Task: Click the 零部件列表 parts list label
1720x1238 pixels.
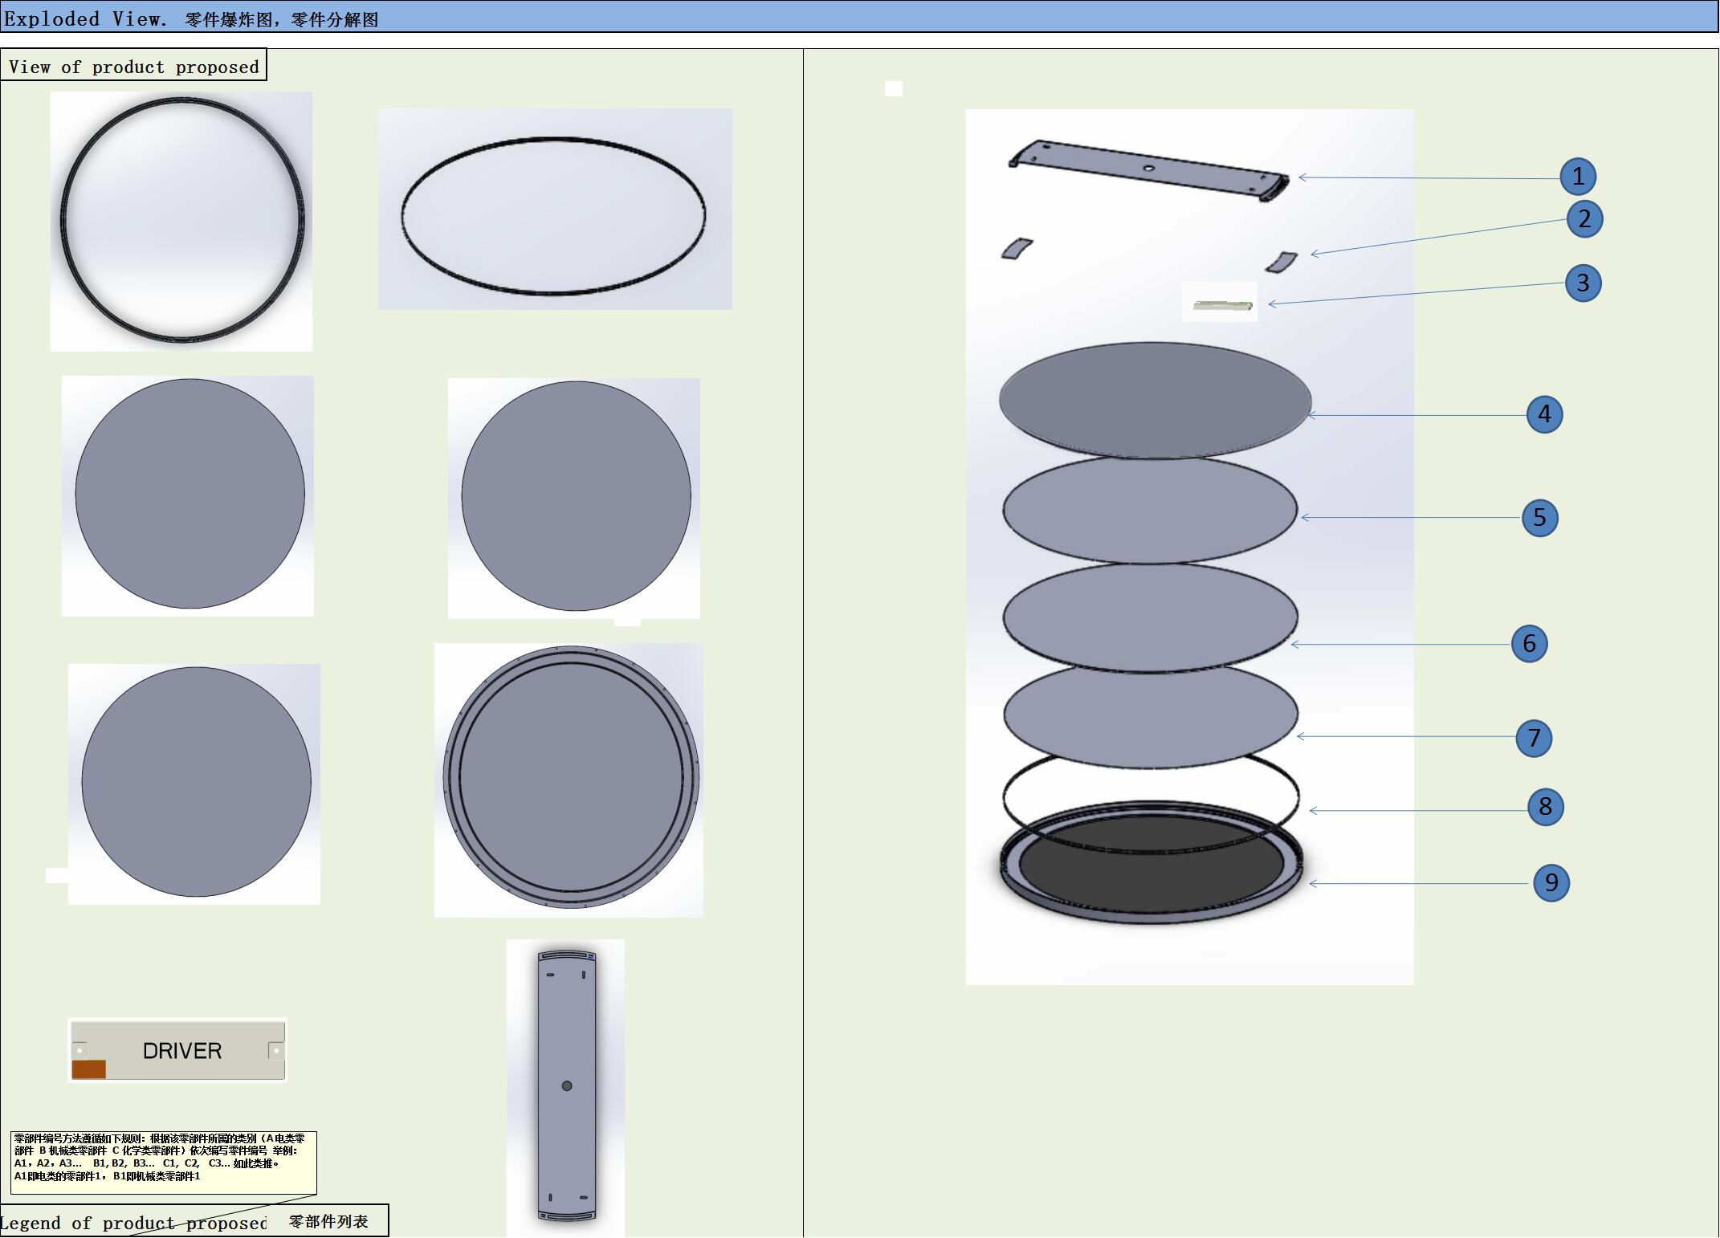Action: pos(328,1221)
